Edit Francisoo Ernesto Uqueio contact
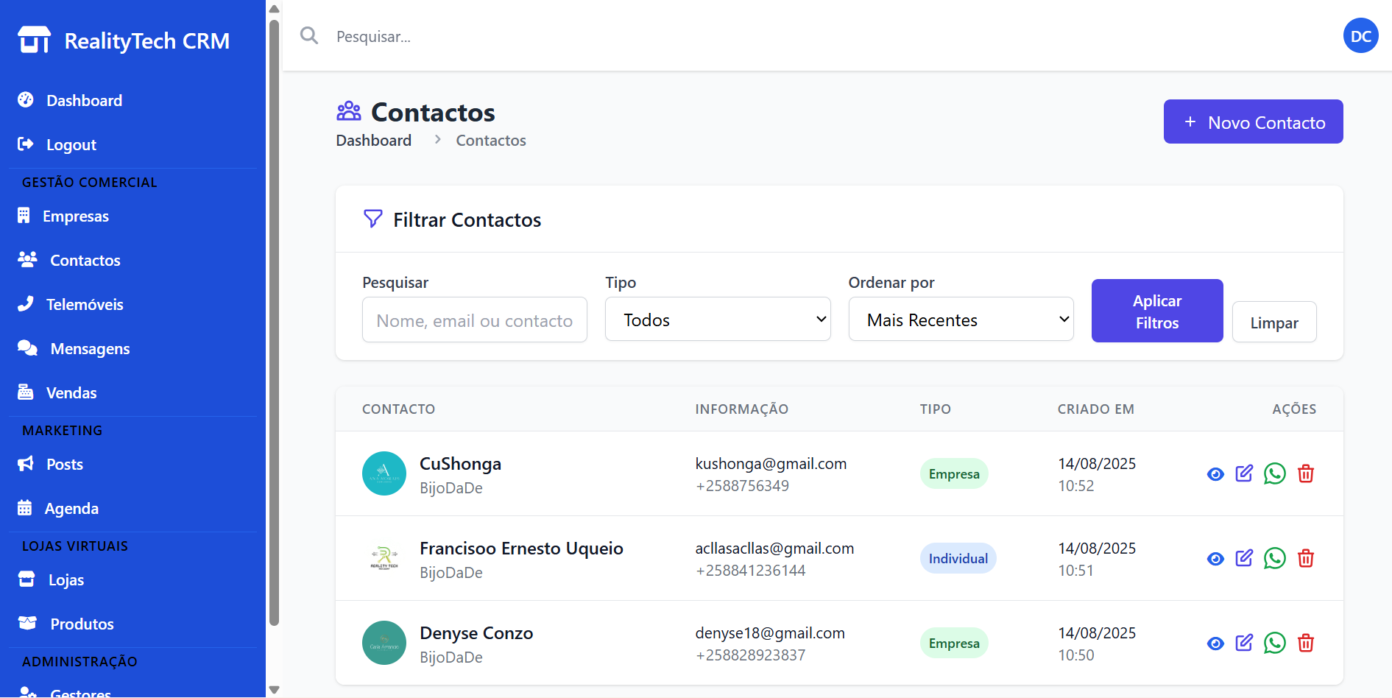 tap(1244, 558)
